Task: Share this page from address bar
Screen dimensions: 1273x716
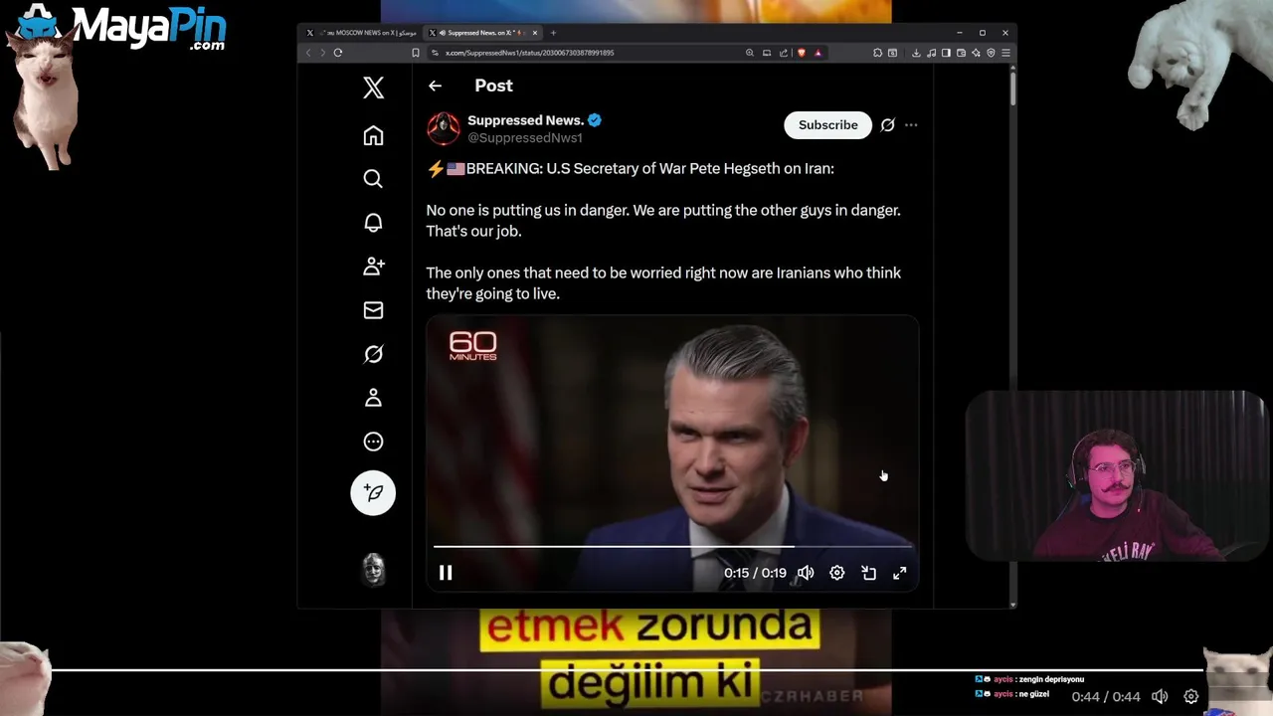Action: point(783,53)
